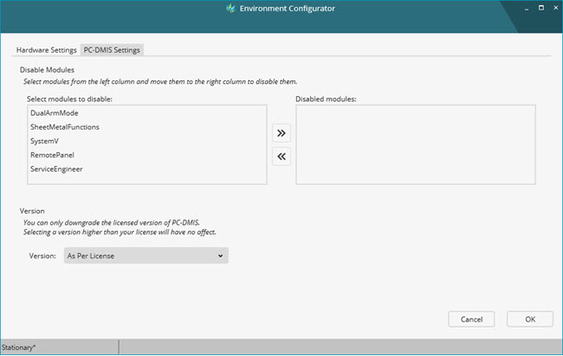Click the double left arrow remove button
Screen dimensions: 563x356
[x=281, y=156]
